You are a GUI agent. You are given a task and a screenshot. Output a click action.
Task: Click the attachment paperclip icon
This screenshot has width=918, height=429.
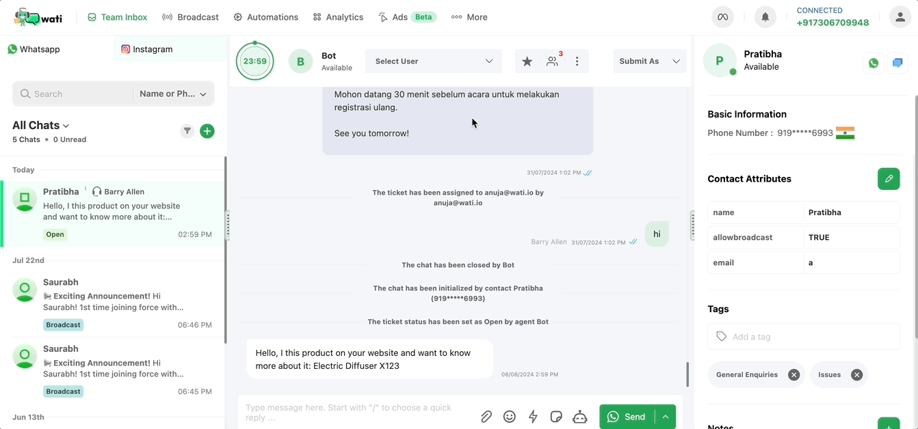(x=486, y=417)
